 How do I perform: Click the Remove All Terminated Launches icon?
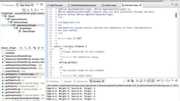pyautogui.click(x=132, y=81)
